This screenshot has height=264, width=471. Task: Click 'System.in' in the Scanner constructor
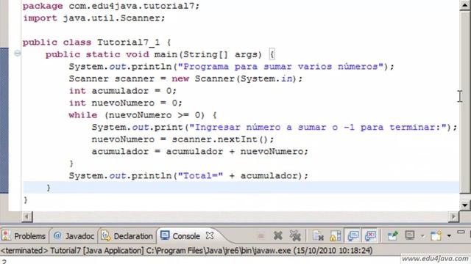point(266,78)
